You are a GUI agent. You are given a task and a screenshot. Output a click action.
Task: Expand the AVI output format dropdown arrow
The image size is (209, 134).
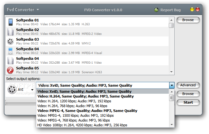[x=32, y=90]
